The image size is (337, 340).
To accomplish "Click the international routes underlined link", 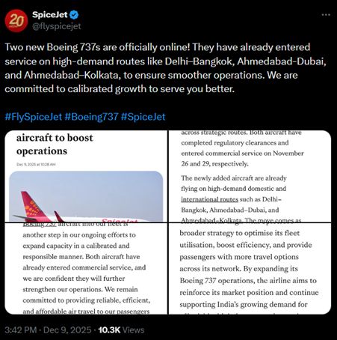I will click(x=209, y=199).
